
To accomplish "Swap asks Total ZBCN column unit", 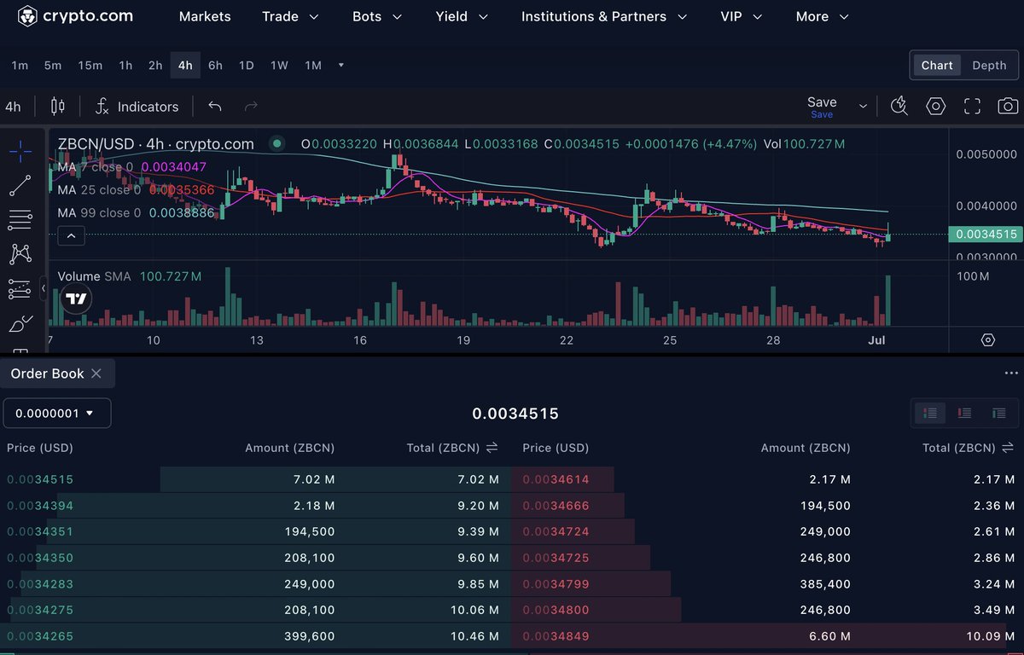I will click(1008, 448).
